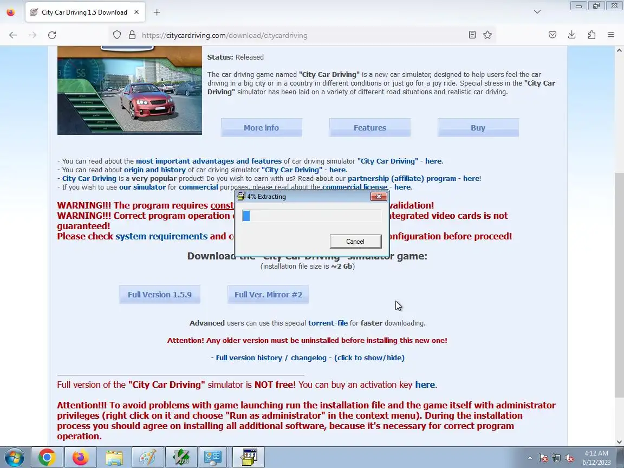The width and height of the screenshot is (624, 468).
Task: Close the 4% Extracting dialog window
Action: click(379, 196)
